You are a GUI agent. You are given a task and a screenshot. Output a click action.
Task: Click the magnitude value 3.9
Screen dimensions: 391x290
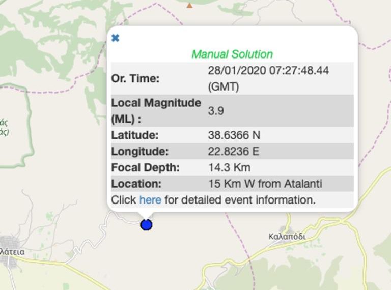(x=216, y=110)
